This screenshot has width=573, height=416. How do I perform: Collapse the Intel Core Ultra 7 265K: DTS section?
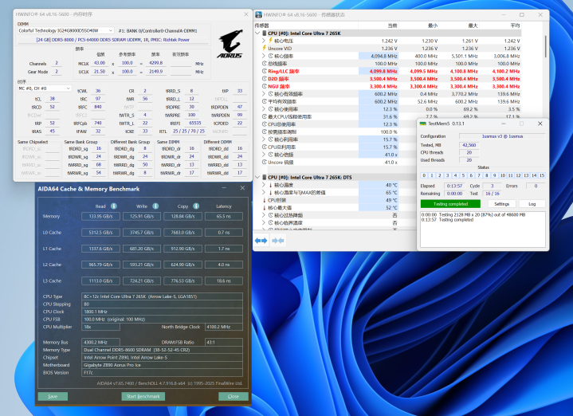pos(257,177)
